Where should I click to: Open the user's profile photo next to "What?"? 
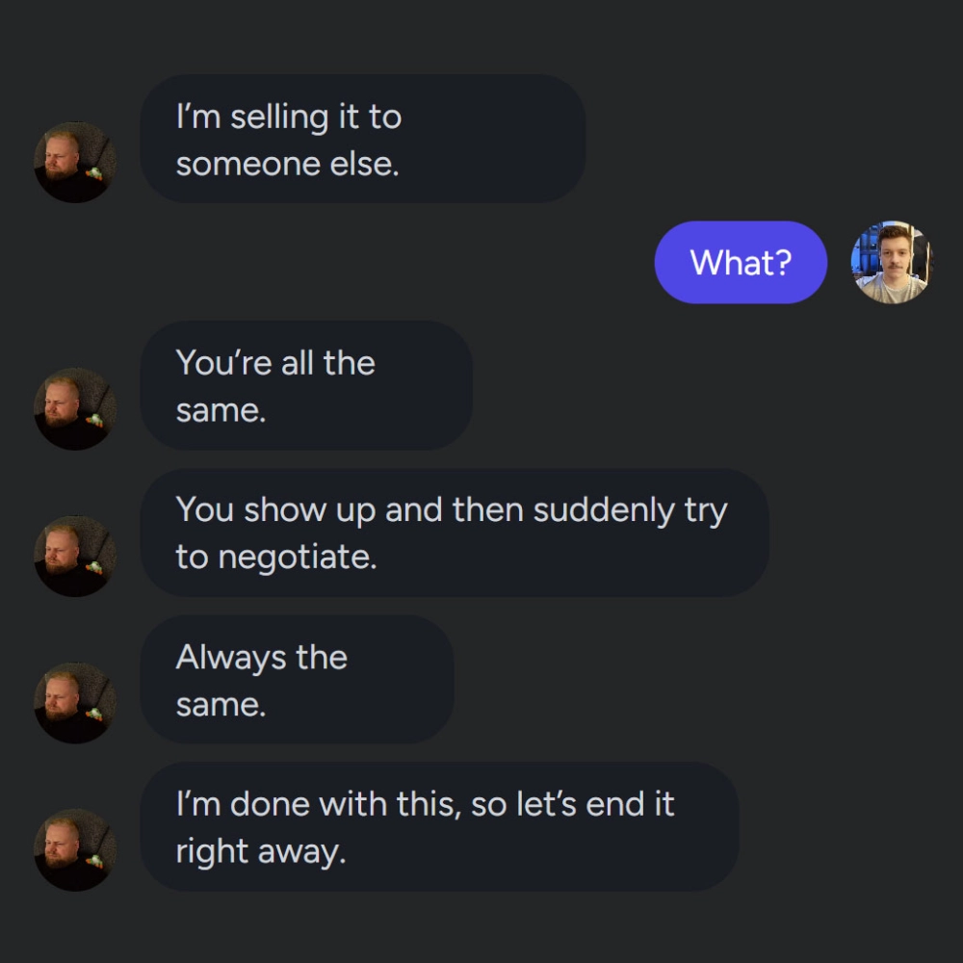[891, 262]
